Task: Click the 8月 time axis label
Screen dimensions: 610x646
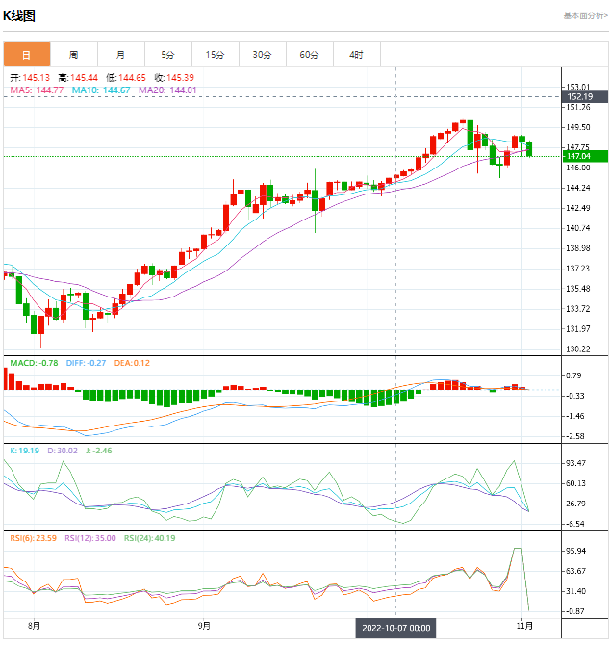Action: point(35,626)
